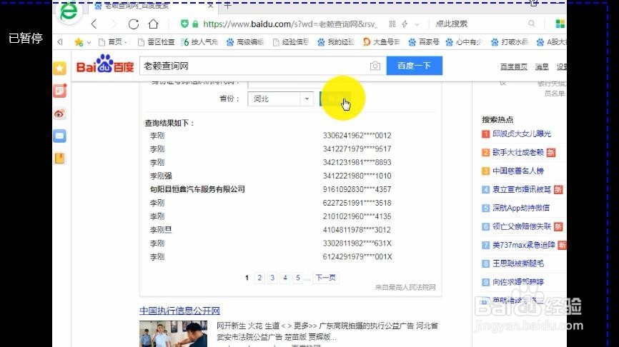Click the 消息 link at top right

[x=542, y=66]
